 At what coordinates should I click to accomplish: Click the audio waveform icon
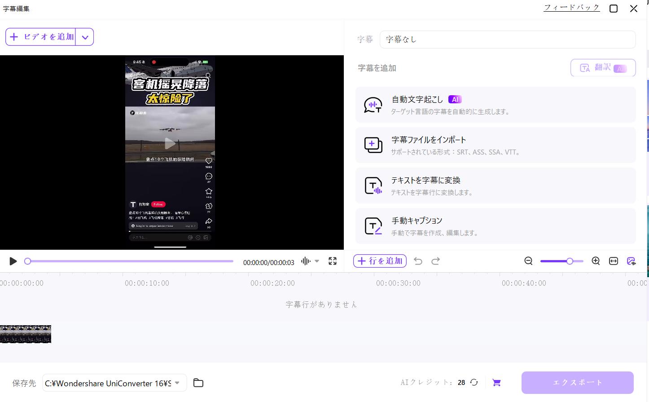tap(306, 261)
